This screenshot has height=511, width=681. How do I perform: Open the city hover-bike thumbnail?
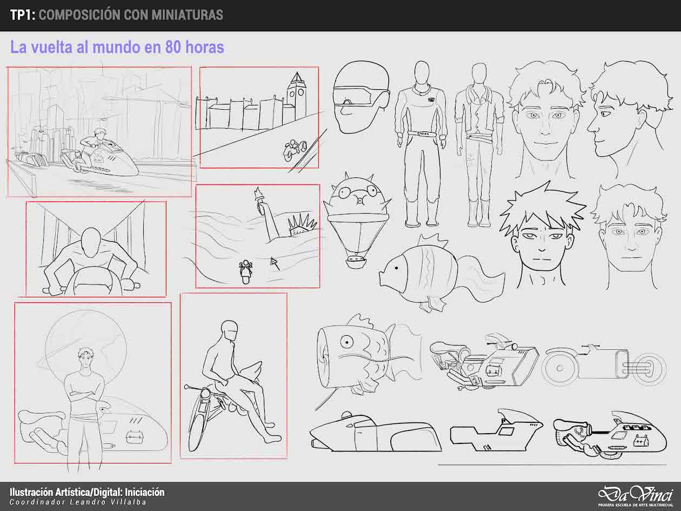(x=99, y=131)
